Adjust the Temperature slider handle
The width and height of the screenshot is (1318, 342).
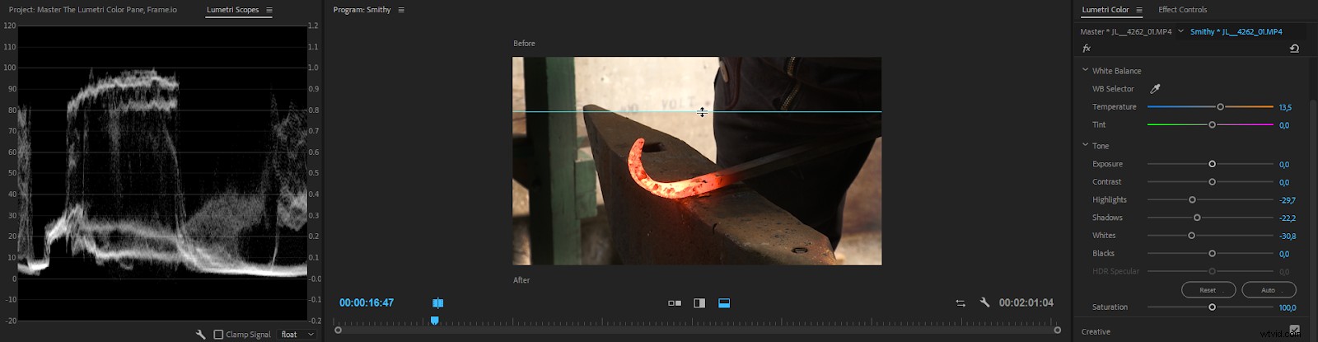(1220, 107)
